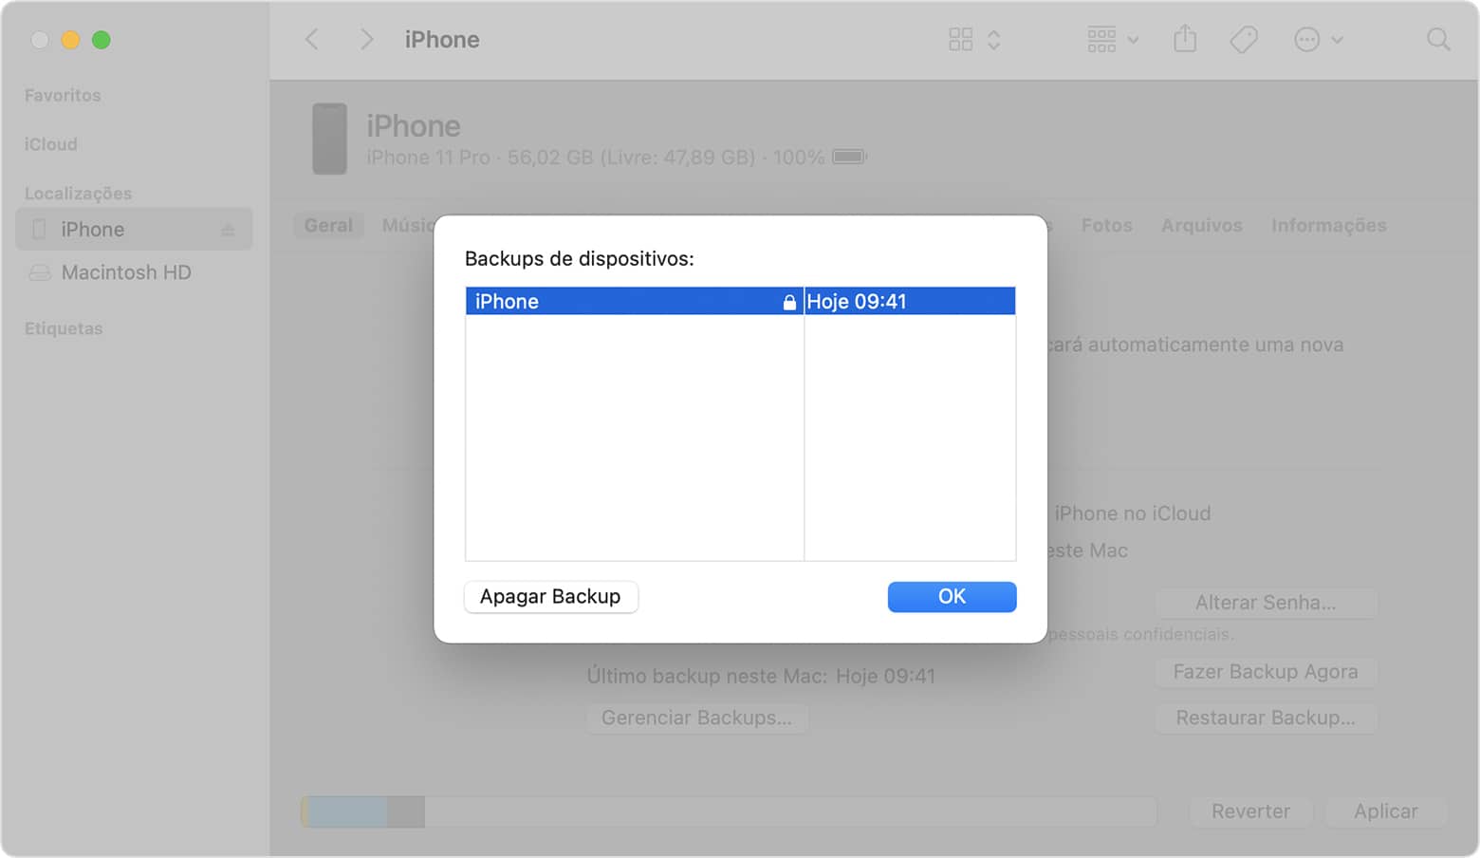Click Fazer Backup Agora button
This screenshot has width=1480, height=858.
coord(1266,672)
